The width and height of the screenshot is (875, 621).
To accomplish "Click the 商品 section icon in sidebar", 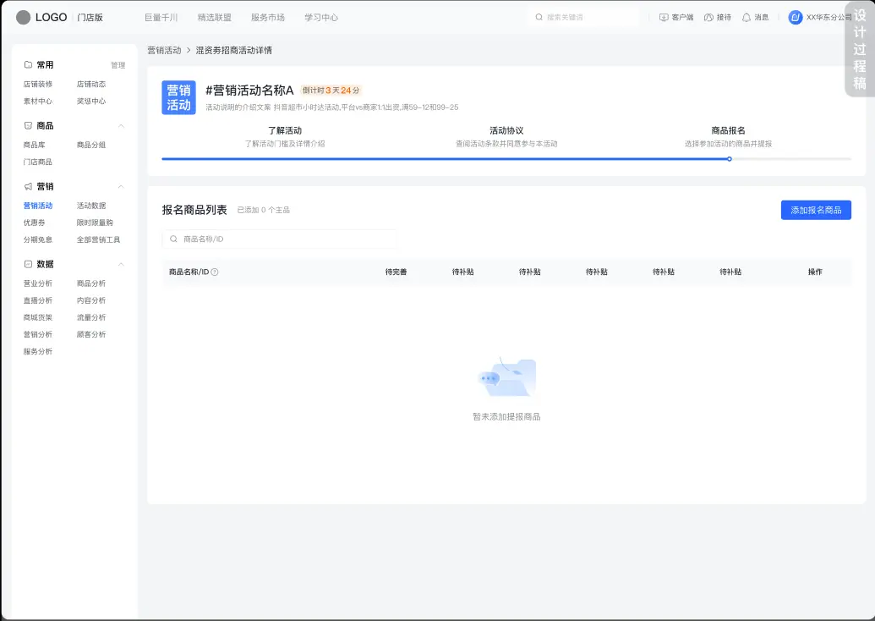I will click(28, 126).
